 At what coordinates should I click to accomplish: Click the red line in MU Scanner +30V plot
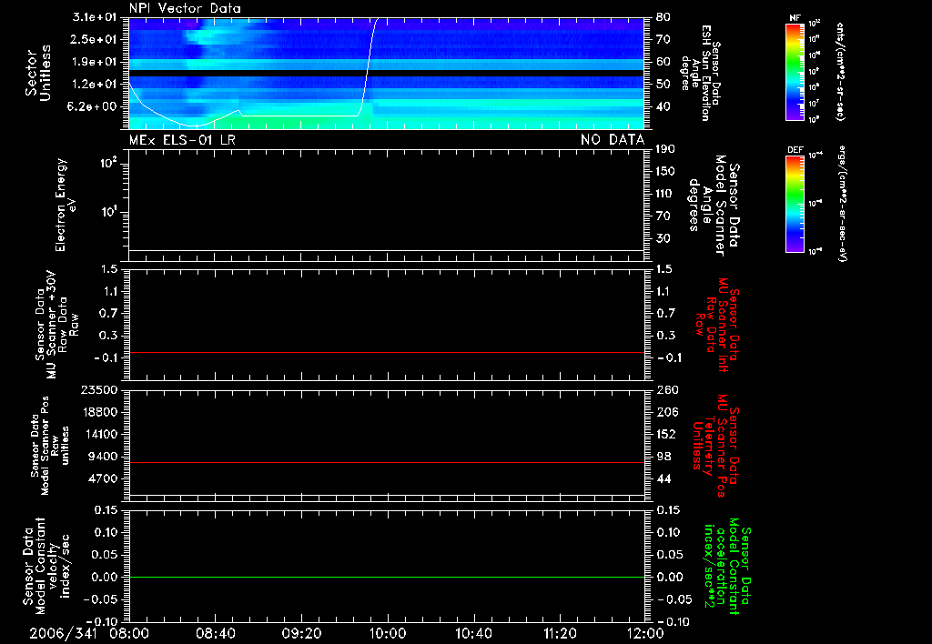pyautogui.click(x=386, y=352)
